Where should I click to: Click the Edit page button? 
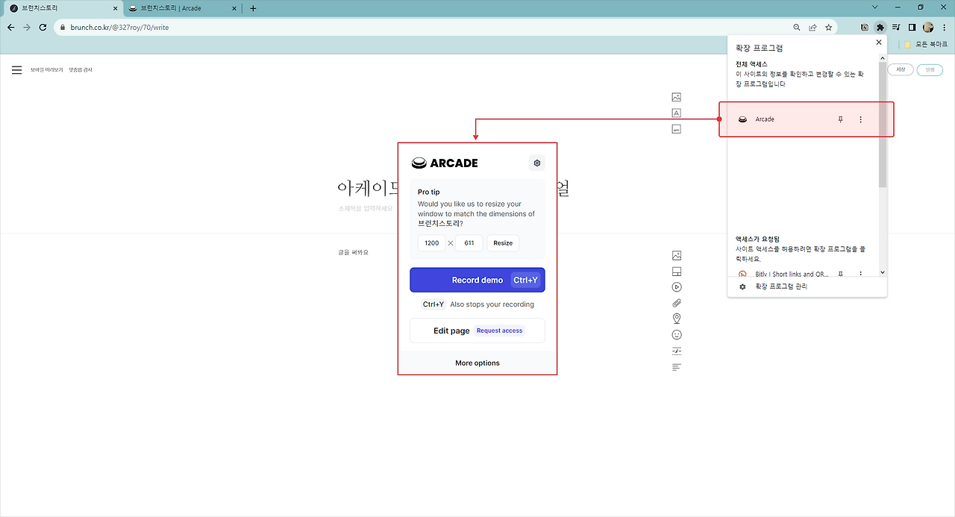(x=477, y=330)
